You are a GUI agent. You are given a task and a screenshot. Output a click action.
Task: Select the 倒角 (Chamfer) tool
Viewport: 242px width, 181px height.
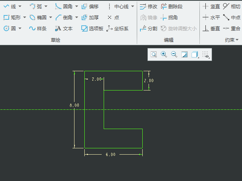(64, 17)
